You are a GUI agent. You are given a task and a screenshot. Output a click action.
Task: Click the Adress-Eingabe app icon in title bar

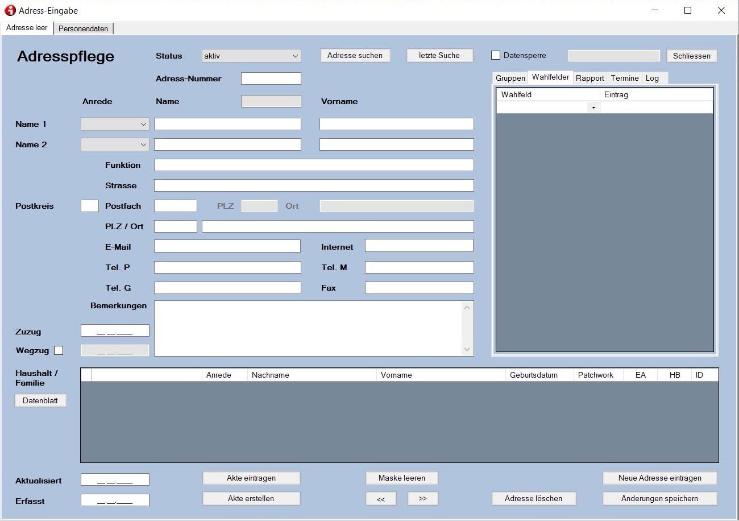coord(10,10)
